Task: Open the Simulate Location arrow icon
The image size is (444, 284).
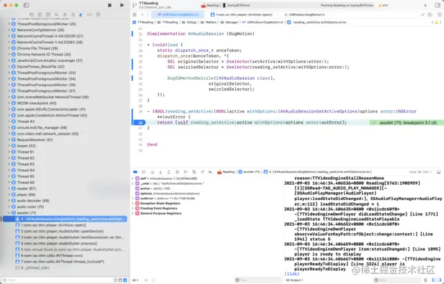Action: coord(203,172)
